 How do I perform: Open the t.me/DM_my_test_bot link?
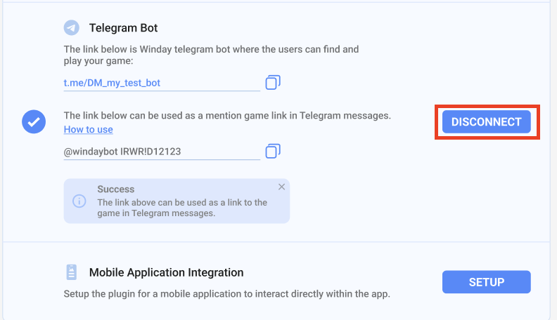click(x=112, y=83)
